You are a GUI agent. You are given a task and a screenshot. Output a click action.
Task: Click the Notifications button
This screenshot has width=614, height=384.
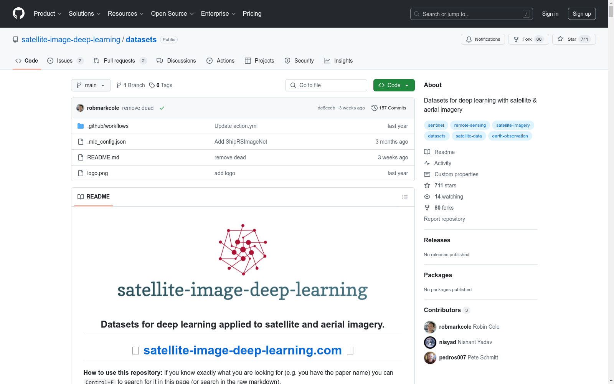[483, 39]
